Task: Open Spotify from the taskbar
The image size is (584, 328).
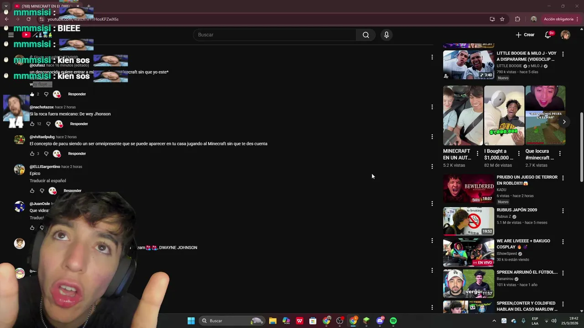Action: [393, 321]
